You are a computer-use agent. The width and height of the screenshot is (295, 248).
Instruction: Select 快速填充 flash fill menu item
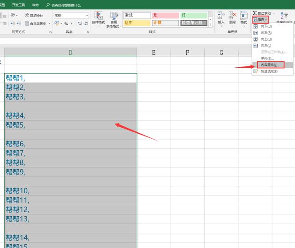tap(268, 71)
